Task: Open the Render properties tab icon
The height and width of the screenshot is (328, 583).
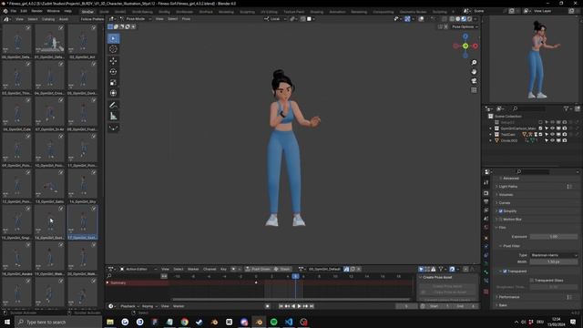Action: (486, 193)
